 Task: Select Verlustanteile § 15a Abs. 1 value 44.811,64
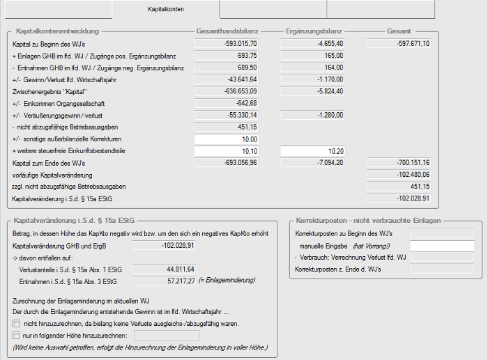pos(163,269)
